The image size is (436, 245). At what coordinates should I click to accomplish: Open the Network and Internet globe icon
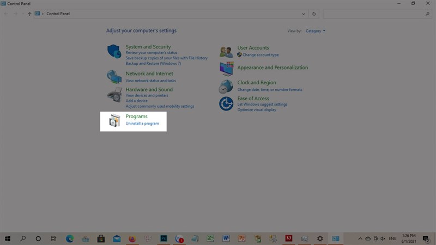tap(114, 77)
